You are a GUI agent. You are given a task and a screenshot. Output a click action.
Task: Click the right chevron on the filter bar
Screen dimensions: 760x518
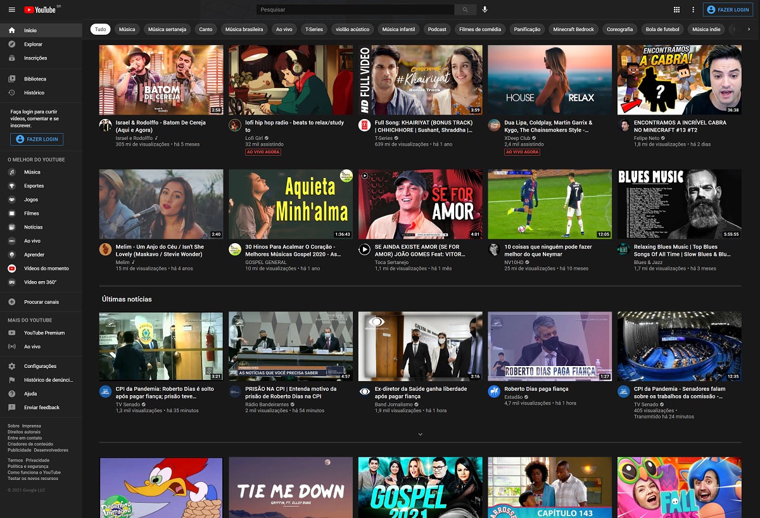pos(749,29)
